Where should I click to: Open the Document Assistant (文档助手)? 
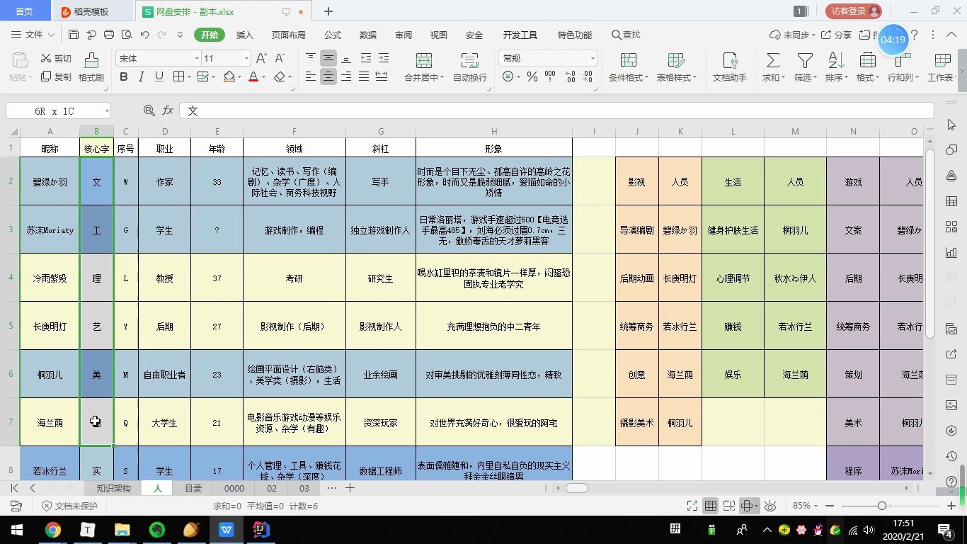(x=729, y=67)
